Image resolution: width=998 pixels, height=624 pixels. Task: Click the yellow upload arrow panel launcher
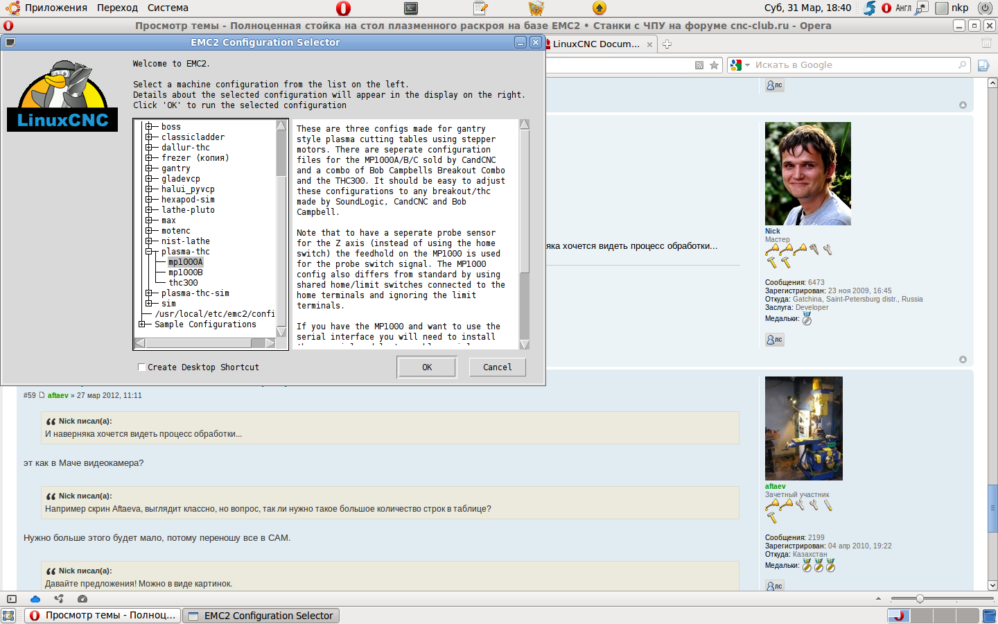tap(599, 8)
